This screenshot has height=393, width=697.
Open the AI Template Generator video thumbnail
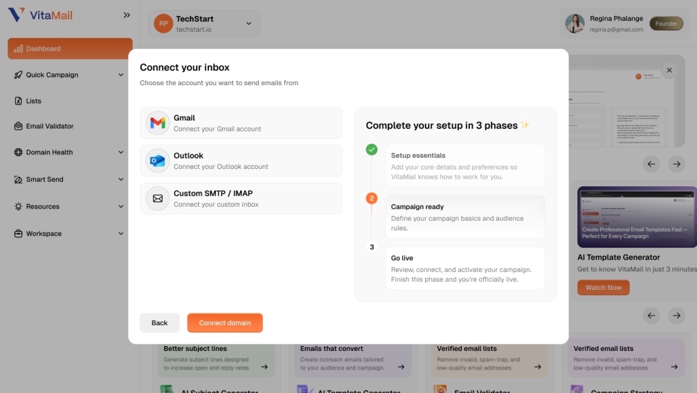(637, 217)
